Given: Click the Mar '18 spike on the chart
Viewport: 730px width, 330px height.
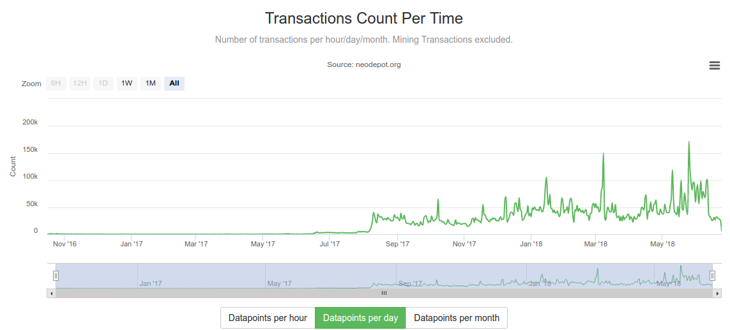Looking at the screenshot, I should point(603,154).
